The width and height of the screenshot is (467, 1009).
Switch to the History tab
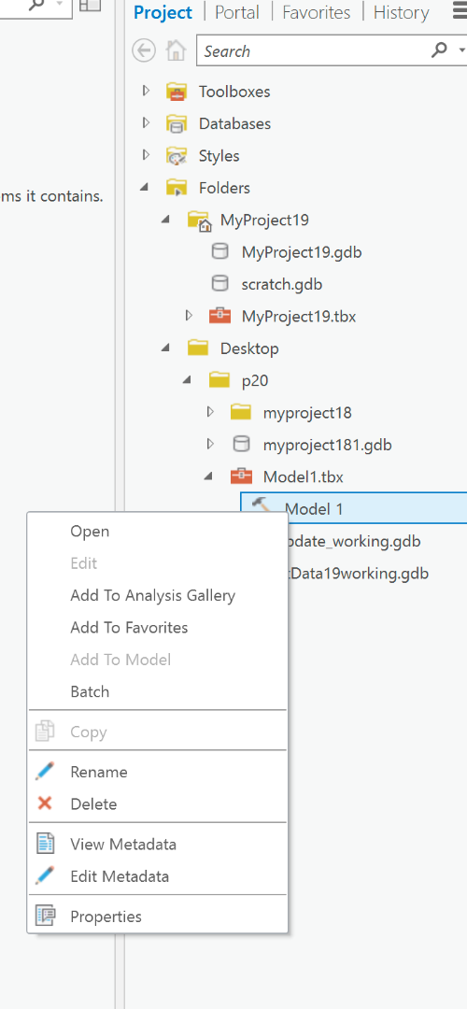[x=401, y=12]
